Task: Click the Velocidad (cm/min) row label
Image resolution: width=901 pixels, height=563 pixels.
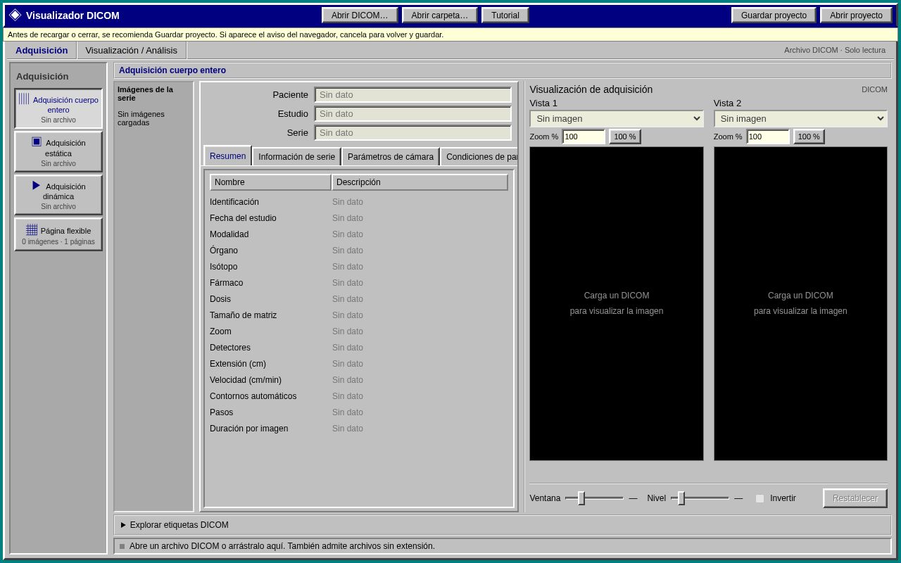Action: 246,380
